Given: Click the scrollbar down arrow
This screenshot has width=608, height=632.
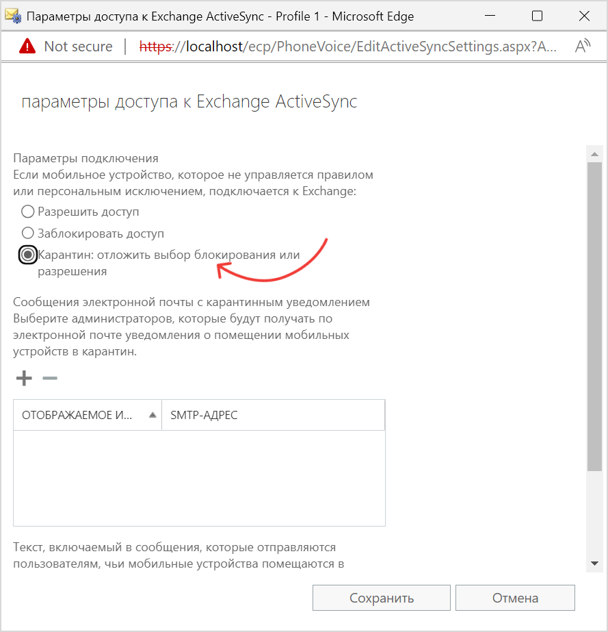Looking at the screenshot, I should (594, 564).
